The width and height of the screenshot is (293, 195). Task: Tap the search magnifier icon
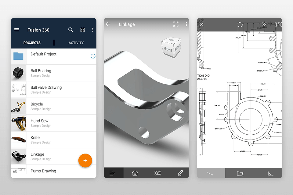click(x=71, y=30)
